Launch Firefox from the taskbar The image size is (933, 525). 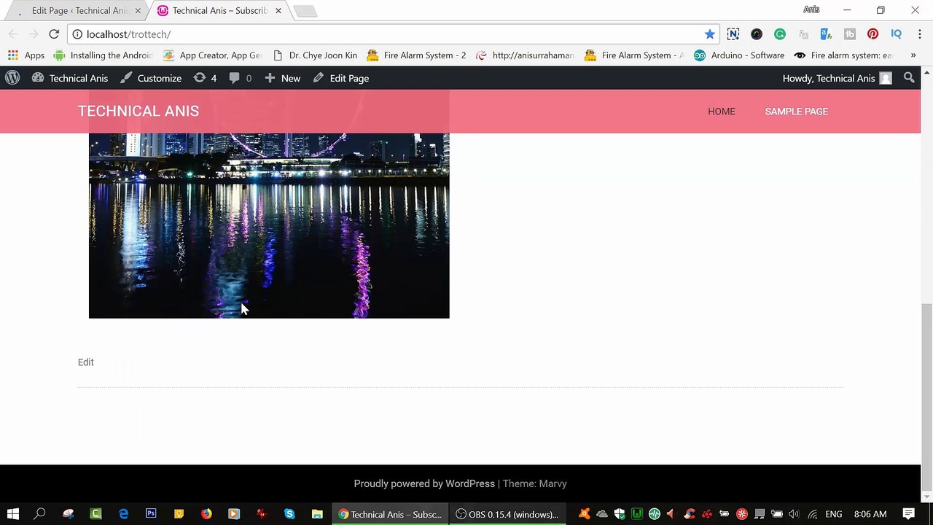(206, 514)
